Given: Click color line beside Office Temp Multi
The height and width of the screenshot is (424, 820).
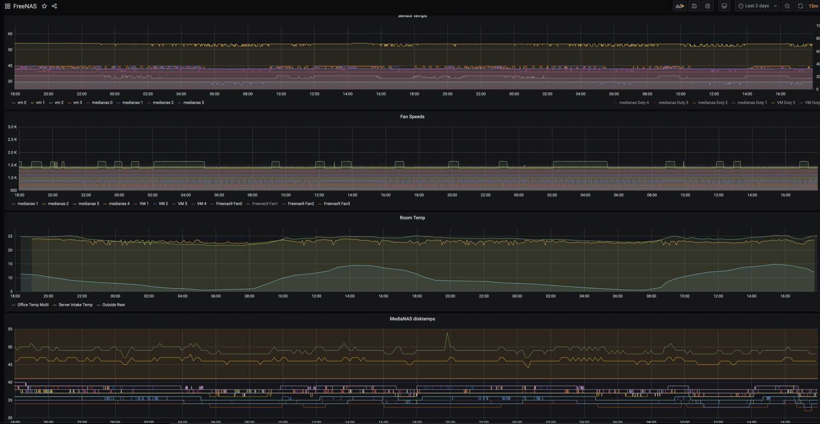Looking at the screenshot, I should tap(14, 305).
